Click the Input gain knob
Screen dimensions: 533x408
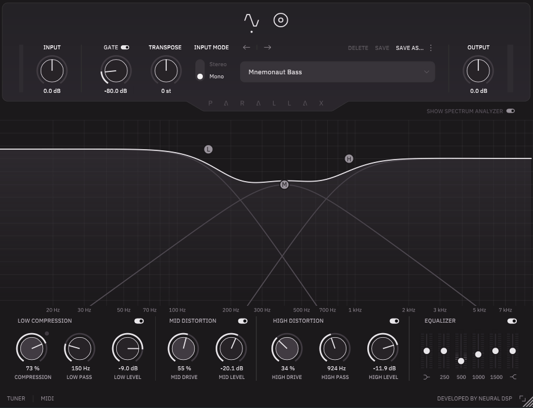[x=52, y=71]
